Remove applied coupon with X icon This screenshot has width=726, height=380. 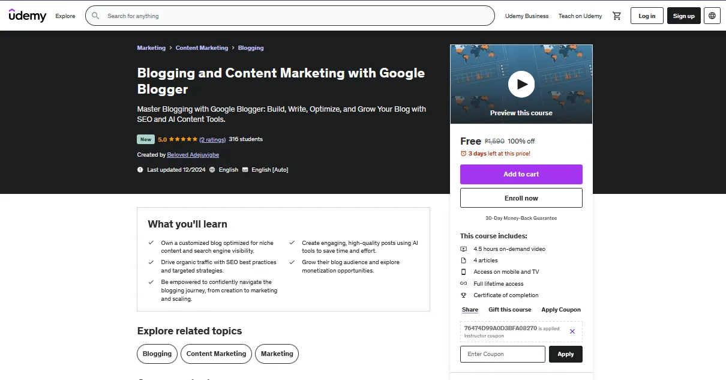[572, 331]
